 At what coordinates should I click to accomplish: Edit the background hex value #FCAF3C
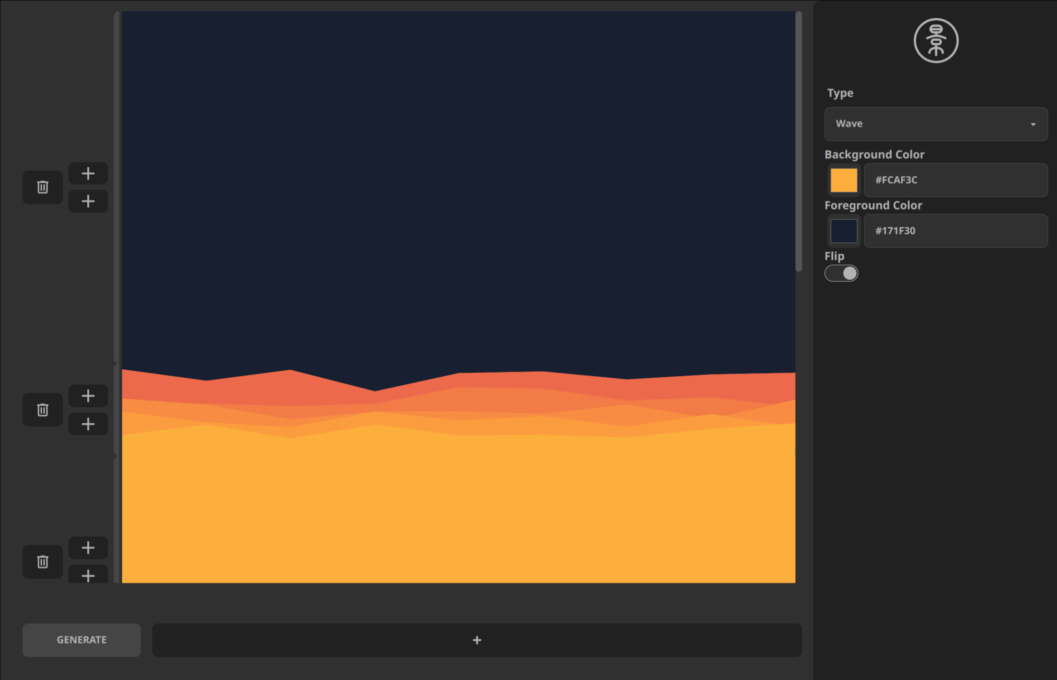955,180
